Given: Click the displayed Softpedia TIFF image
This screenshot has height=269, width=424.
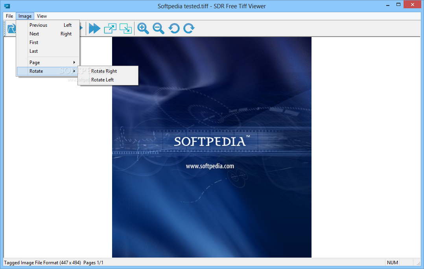Looking at the screenshot, I should tap(212, 147).
